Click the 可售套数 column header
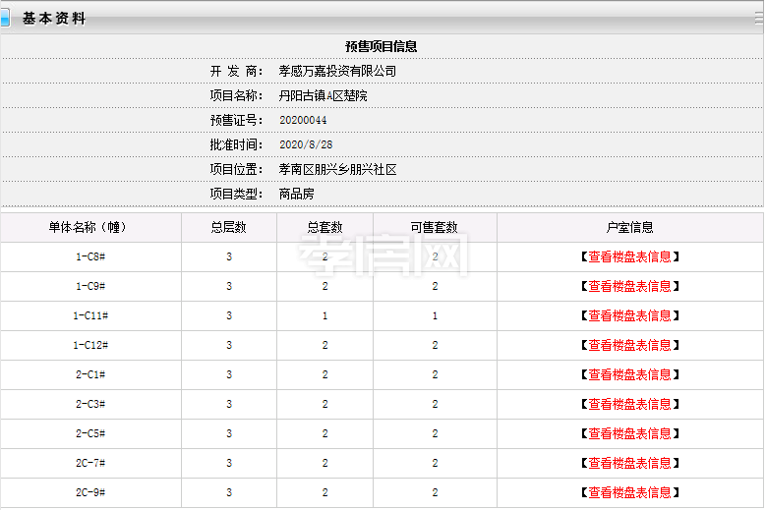This screenshot has height=510, width=766. tap(435, 228)
